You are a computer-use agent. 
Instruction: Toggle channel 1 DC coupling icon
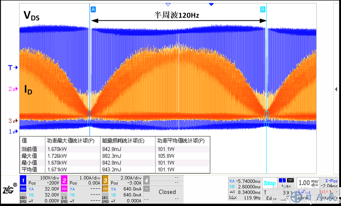(x=23, y=189)
